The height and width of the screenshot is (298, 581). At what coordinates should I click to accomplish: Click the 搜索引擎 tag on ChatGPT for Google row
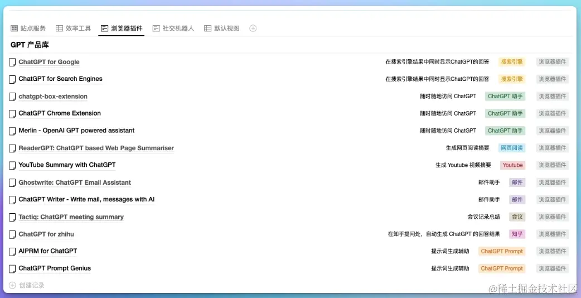512,62
